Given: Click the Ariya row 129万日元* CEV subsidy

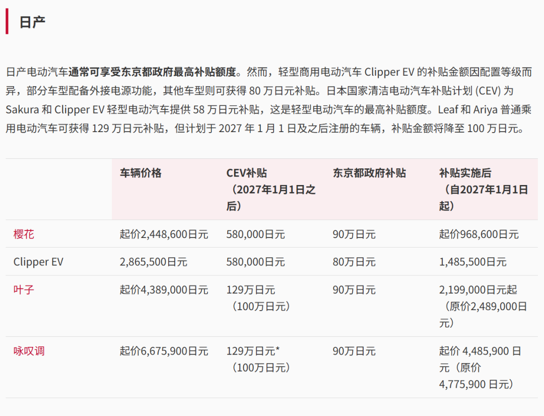Looking at the screenshot, I should tap(253, 351).
